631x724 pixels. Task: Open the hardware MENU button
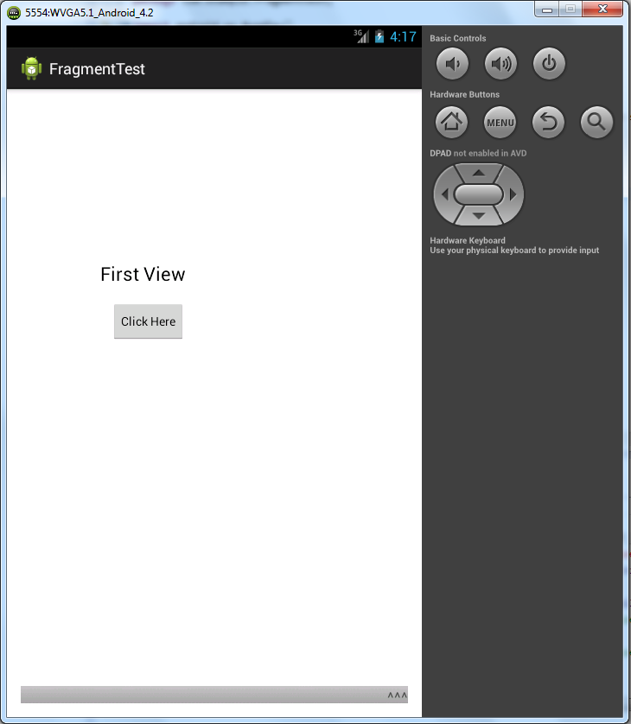pos(500,123)
